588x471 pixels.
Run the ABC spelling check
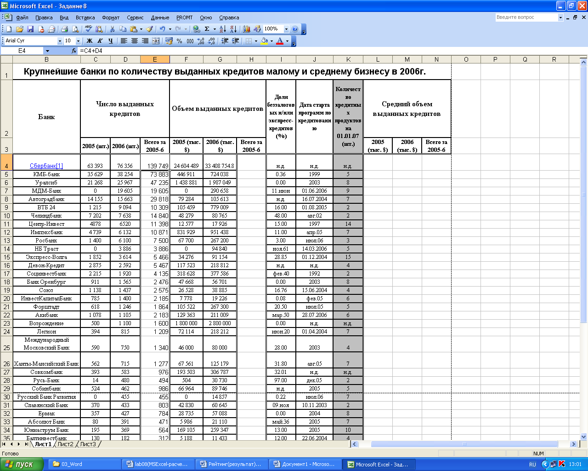click(88, 29)
